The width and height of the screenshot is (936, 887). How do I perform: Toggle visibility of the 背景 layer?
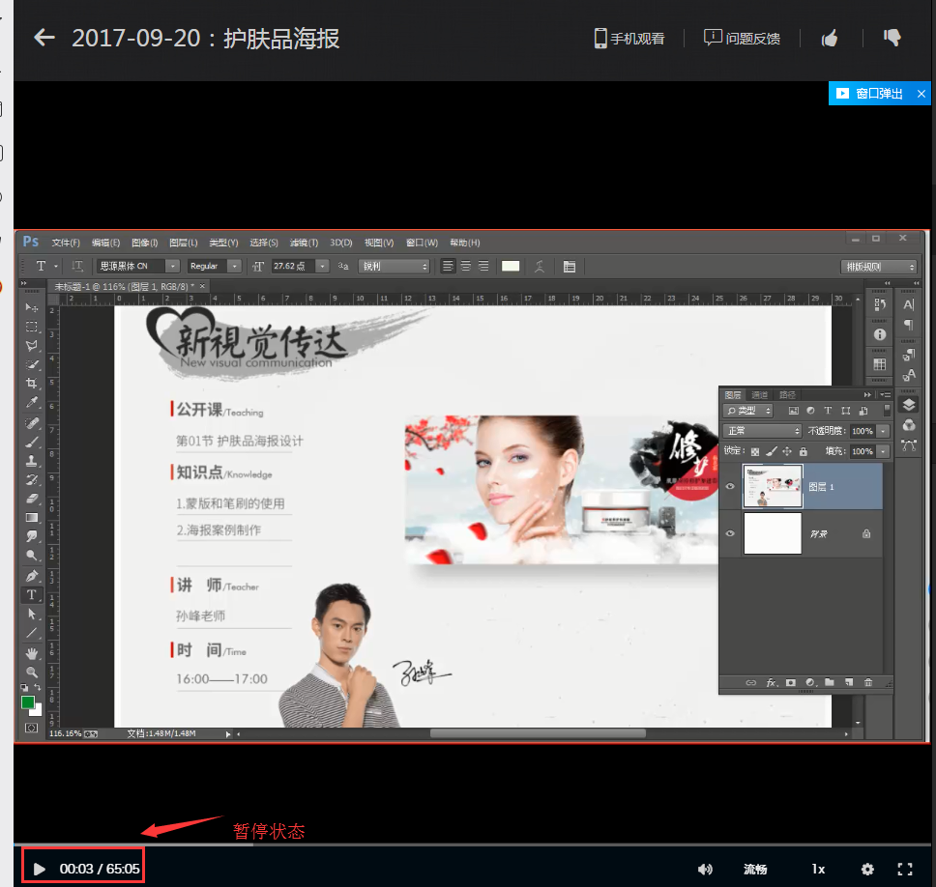click(x=730, y=533)
